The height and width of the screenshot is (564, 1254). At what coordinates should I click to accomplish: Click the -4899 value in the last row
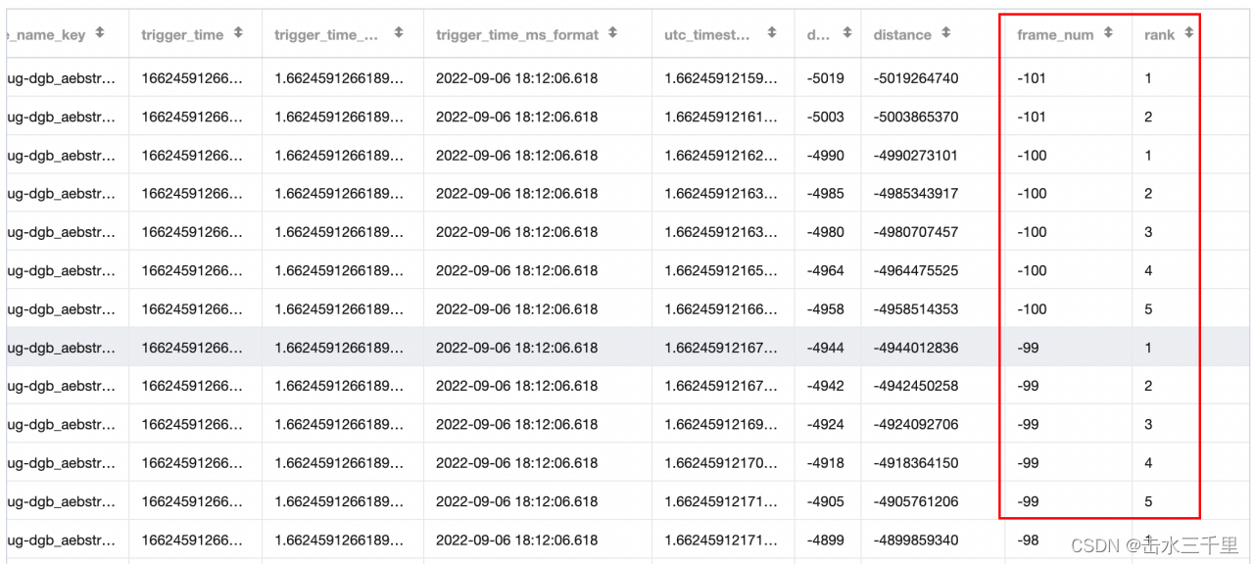(825, 540)
